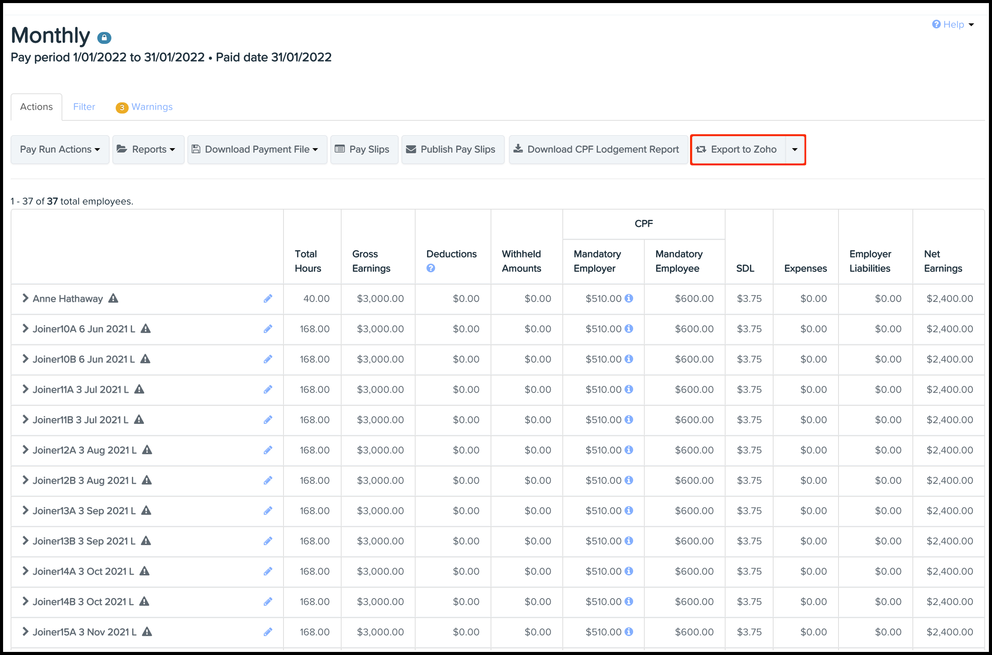Viewport: 992px width, 655px height.
Task: Open the Help dropdown menu
Action: [954, 25]
